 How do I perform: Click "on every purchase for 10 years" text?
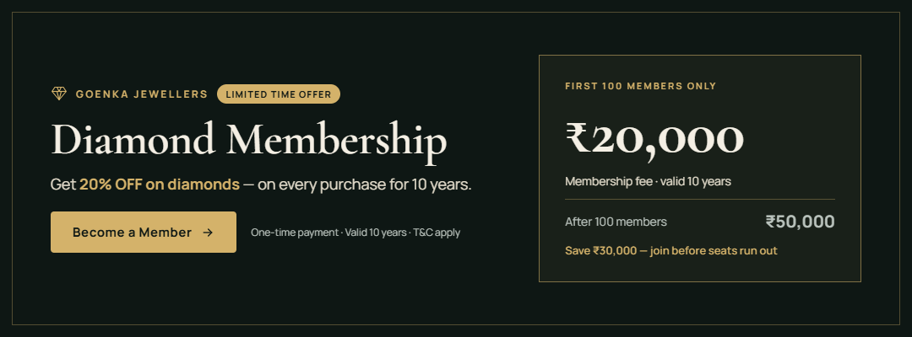click(365, 185)
